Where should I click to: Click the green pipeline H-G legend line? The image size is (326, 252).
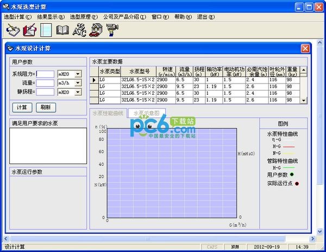(289, 167)
